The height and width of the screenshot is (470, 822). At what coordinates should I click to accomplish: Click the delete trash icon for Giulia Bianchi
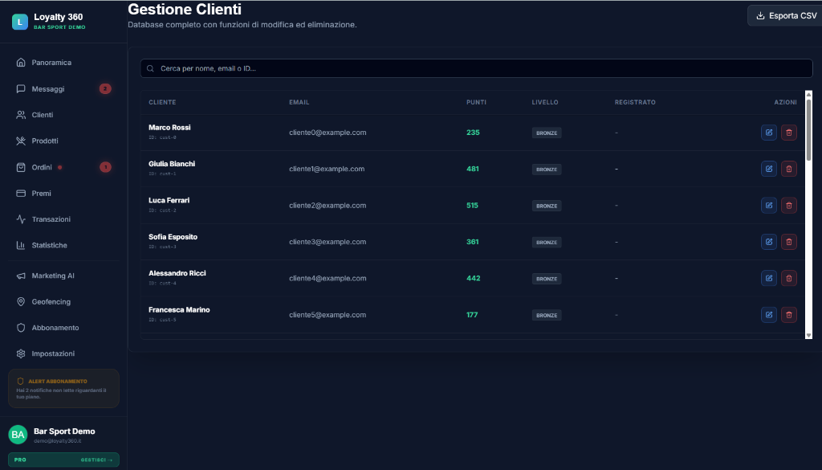pyautogui.click(x=788, y=169)
